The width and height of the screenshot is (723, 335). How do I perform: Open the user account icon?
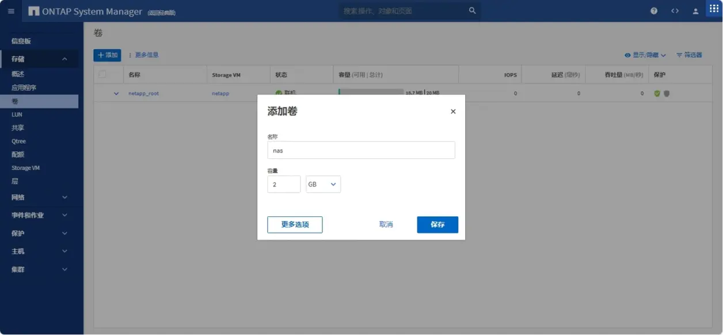[x=695, y=11]
